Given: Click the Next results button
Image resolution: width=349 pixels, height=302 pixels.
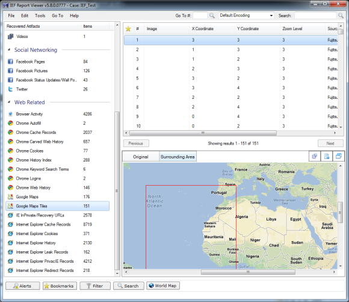Looking at the screenshot, I should [330, 143].
